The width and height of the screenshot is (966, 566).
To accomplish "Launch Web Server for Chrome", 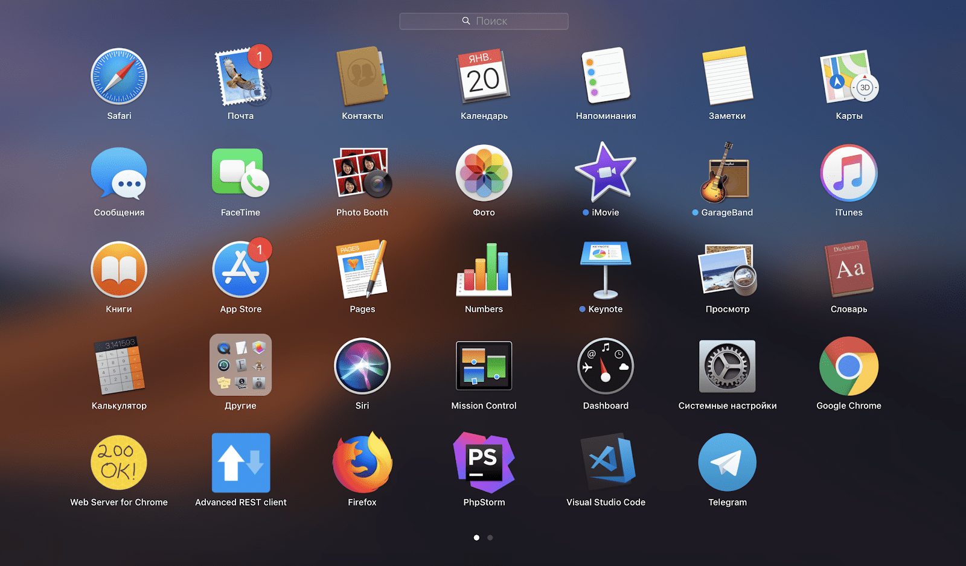I will click(x=119, y=463).
